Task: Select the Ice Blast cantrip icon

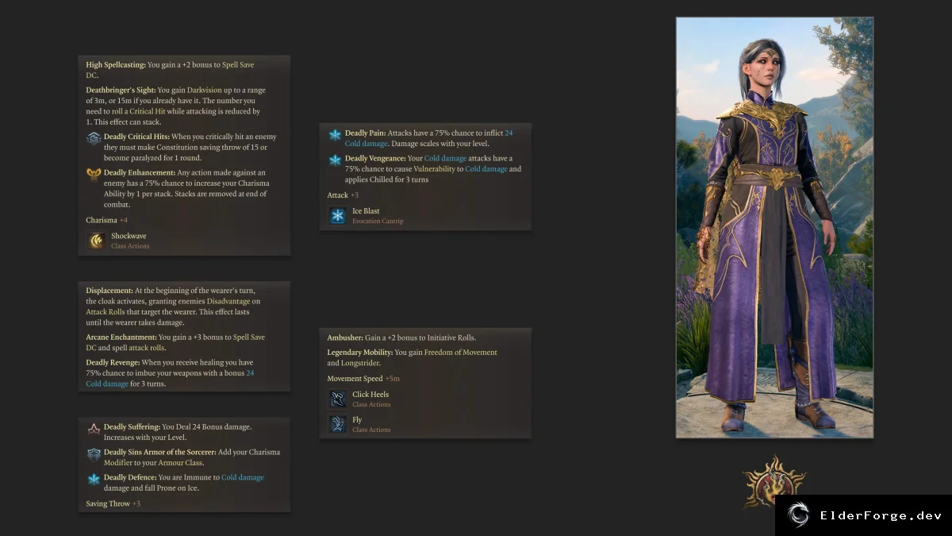Action: (x=337, y=216)
